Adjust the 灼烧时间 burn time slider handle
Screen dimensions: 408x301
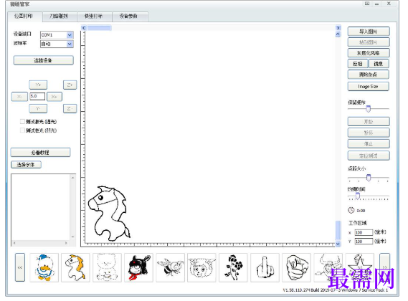358,196
